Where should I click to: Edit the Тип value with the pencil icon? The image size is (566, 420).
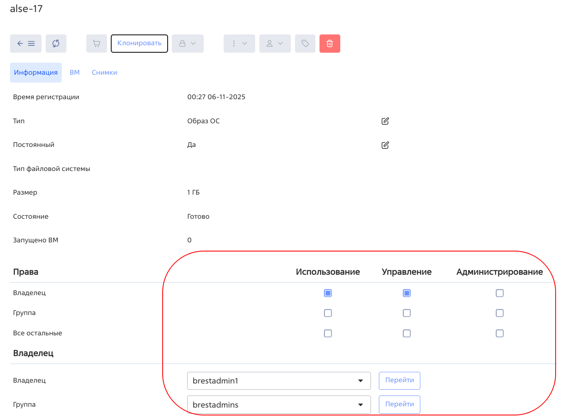385,121
